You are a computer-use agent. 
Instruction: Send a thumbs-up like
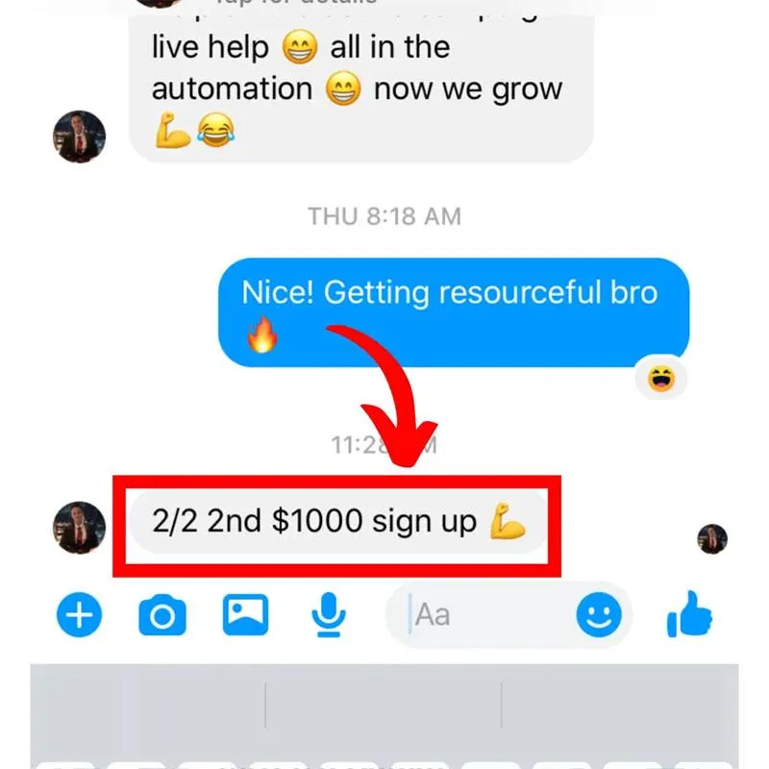click(x=689, y=614)
